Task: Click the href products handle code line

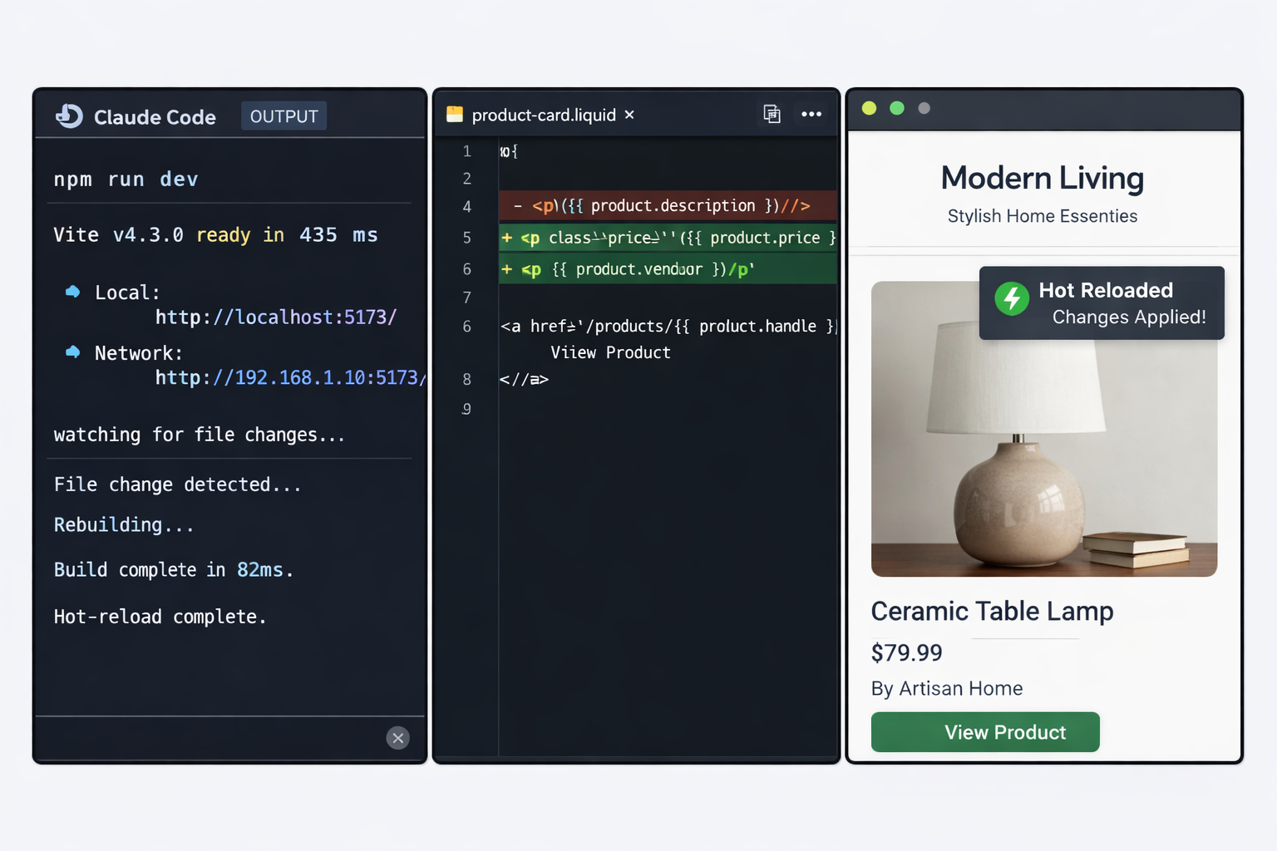Action: coord(668,327)
